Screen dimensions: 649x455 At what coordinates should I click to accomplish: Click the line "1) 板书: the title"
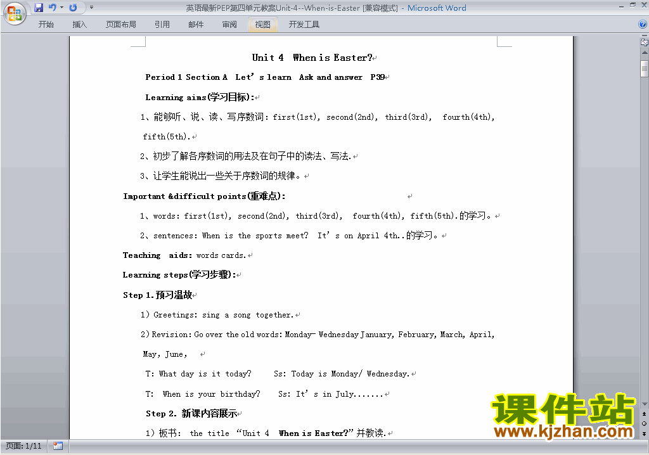coord(266,433)
